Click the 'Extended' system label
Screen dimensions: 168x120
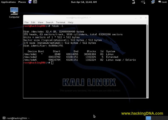pos(112,57)
